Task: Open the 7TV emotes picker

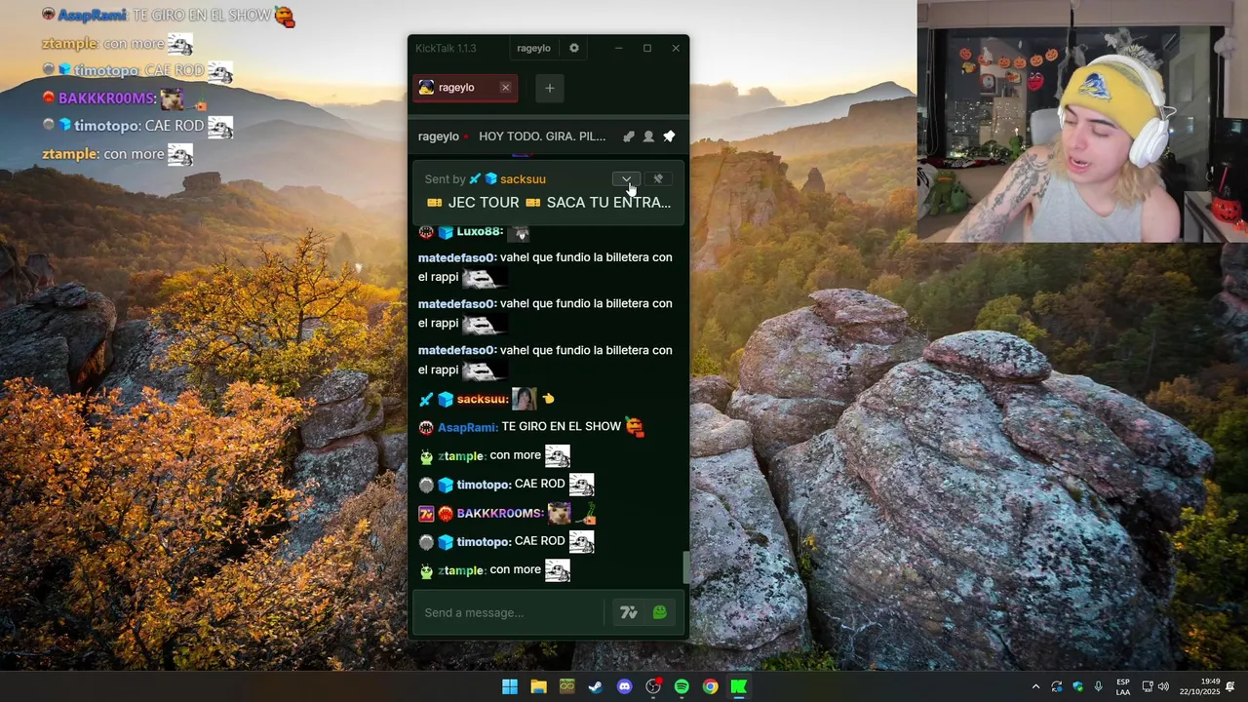Action: (x=629, y=612)
